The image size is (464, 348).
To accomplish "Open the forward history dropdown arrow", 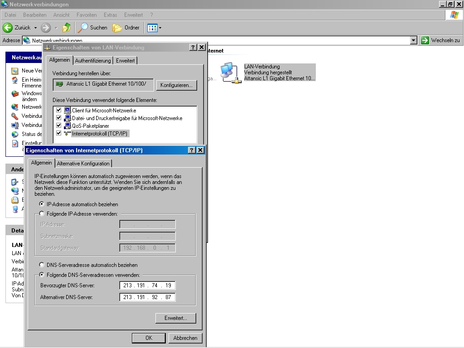I will click(56, 28).
